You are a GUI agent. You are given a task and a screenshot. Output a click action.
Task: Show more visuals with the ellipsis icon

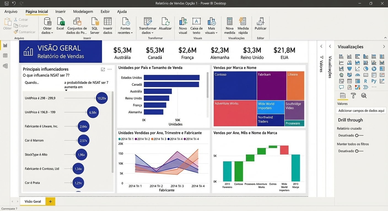click(374, 87)
